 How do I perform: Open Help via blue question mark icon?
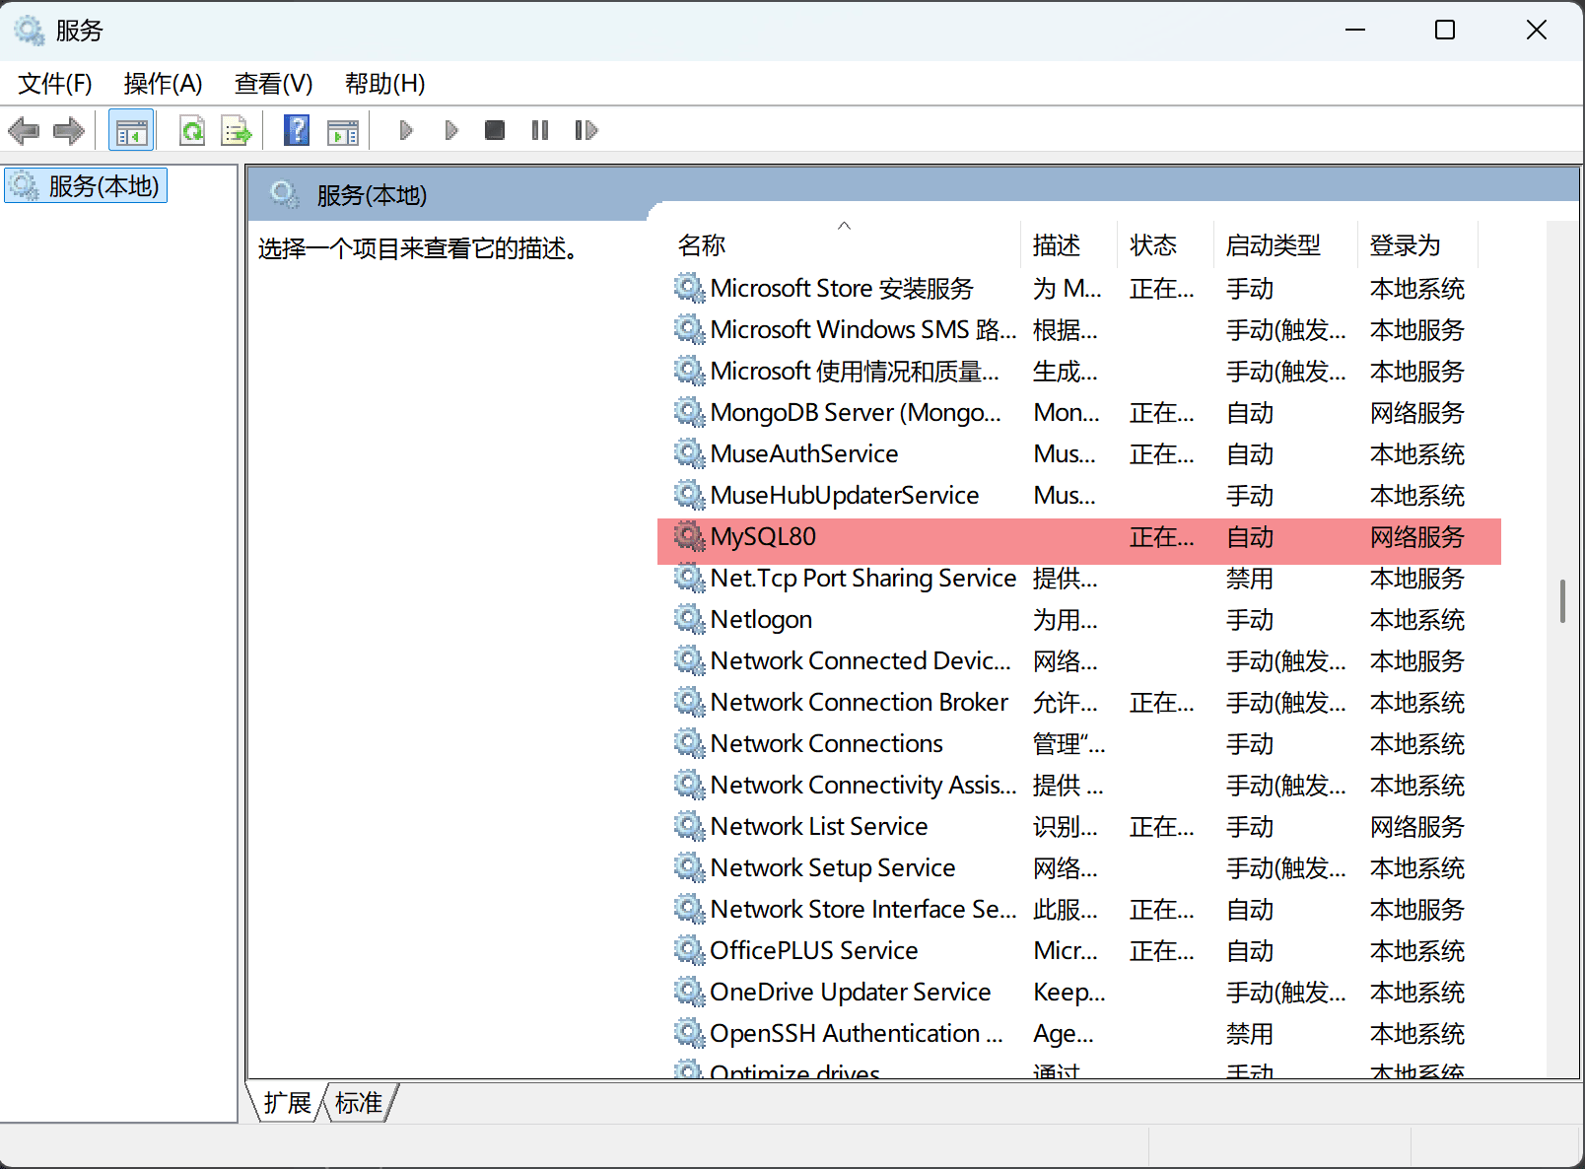pos(297,130)
